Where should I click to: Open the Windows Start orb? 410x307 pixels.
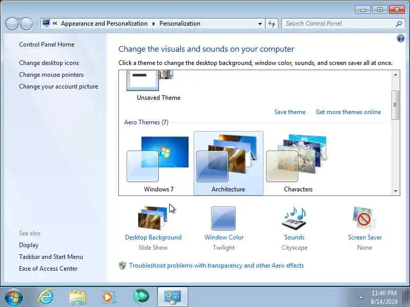14,297
